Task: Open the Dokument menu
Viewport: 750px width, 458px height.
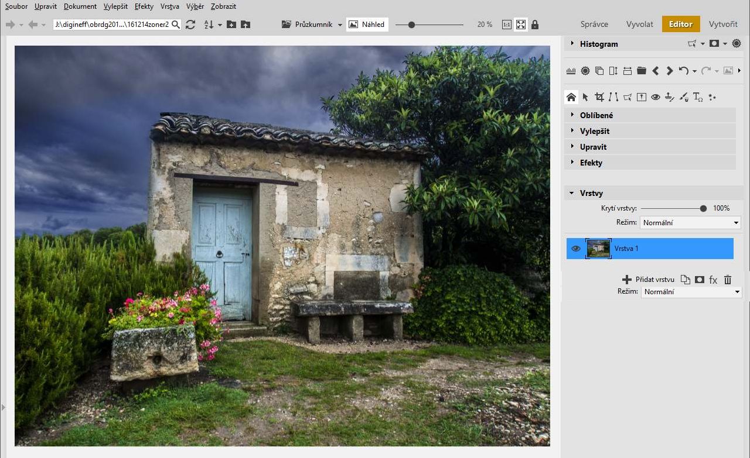Action: pyautogui.click(x=80, y=6)
